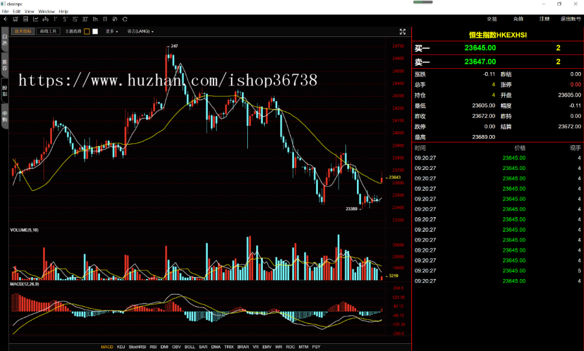Viewport: 584px width, 351px height.
Task: Select the StochRSI indicator tab
Action: (x=138, y=347)
